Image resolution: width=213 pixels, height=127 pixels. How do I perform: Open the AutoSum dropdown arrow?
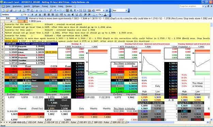coord(78,10)
